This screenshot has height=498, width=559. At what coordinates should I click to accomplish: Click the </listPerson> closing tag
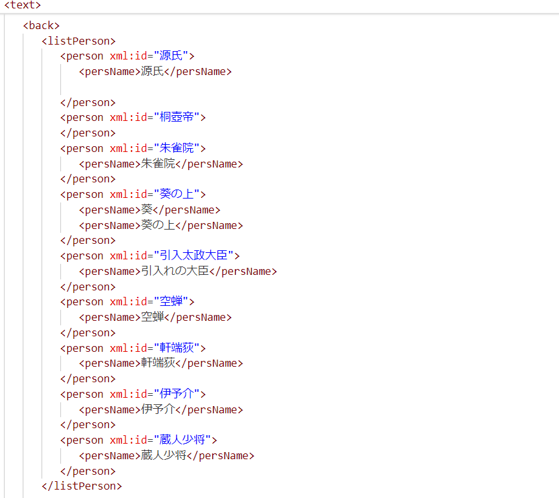(82, 486)
